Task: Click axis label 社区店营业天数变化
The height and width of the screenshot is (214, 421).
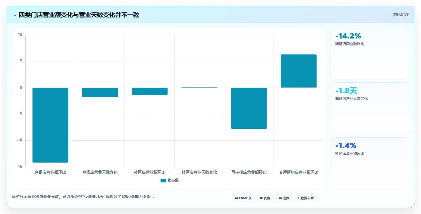Action: (x=199, y=172)
